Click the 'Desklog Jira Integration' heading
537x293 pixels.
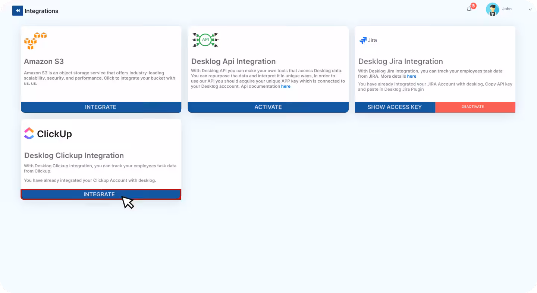[401, 61]
